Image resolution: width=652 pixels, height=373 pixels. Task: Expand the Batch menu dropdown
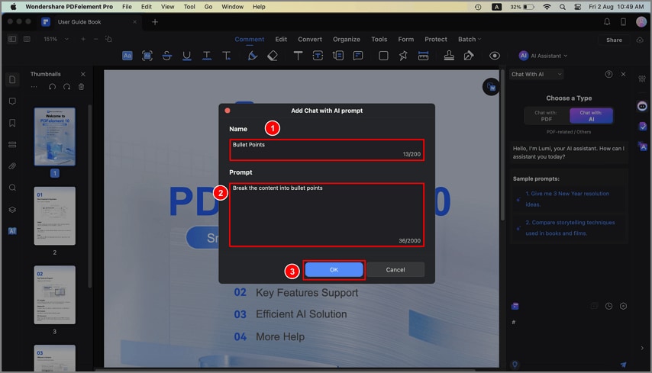(x=470, y=39)
